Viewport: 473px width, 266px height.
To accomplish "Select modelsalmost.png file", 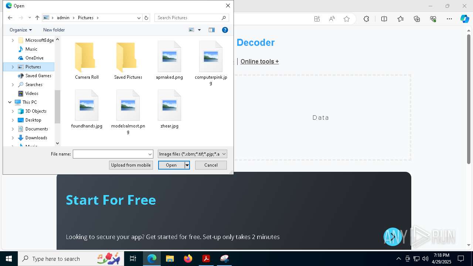I will [x=128, y=112].
